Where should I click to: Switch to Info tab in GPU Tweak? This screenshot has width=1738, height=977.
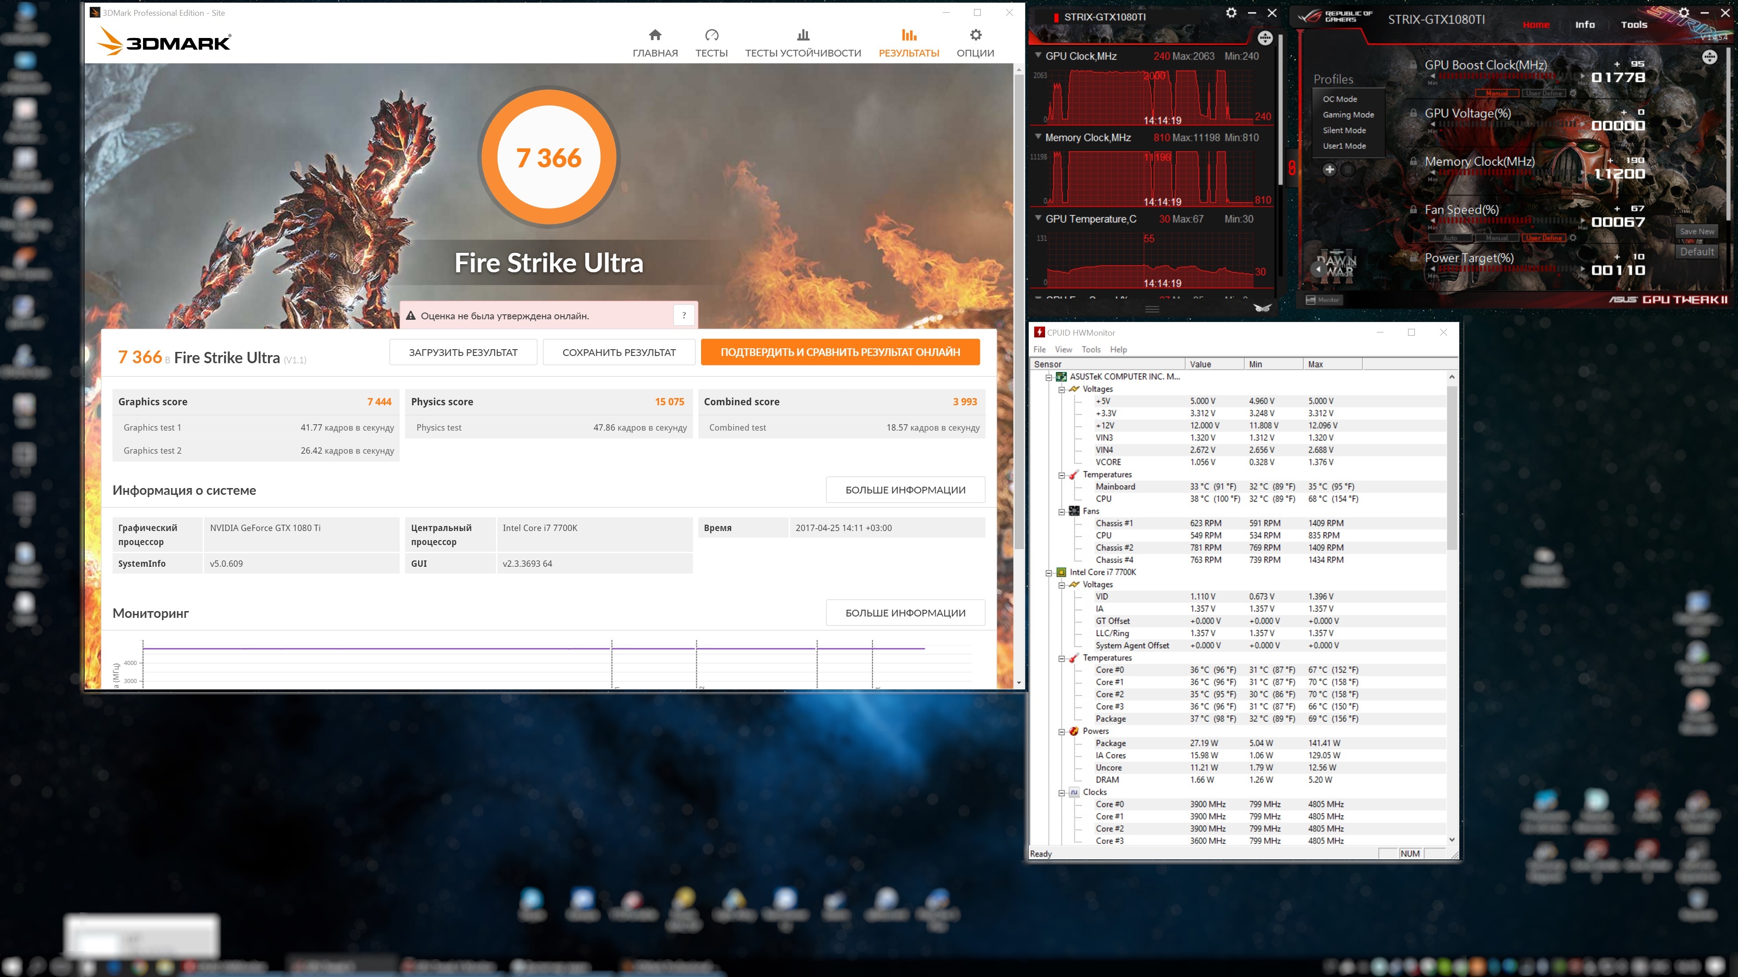tap(1584, 25)
